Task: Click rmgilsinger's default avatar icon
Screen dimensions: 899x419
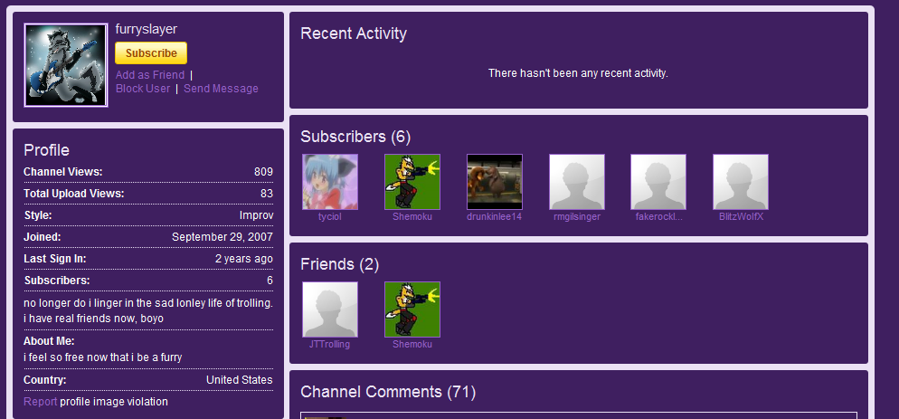Action: (x=577, y=182)
